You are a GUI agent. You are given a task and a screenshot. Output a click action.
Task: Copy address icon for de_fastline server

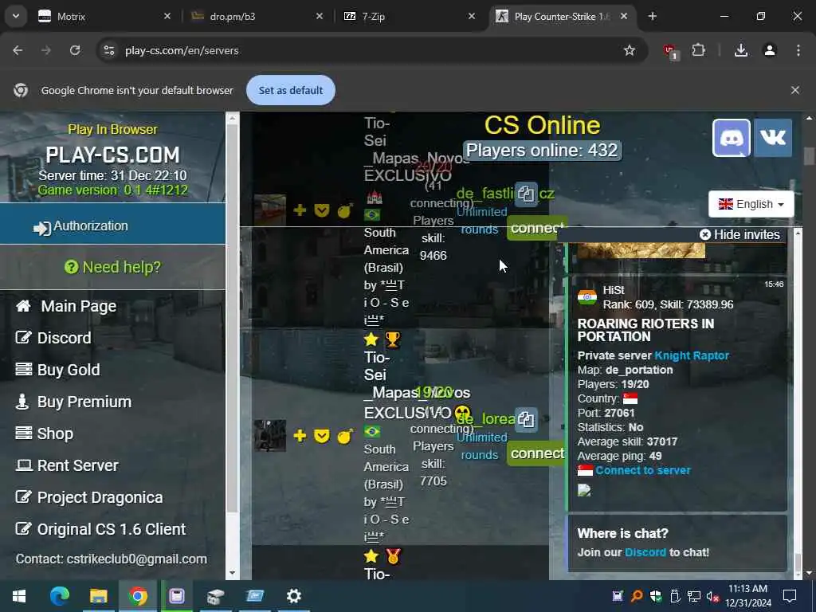point(526,194)
